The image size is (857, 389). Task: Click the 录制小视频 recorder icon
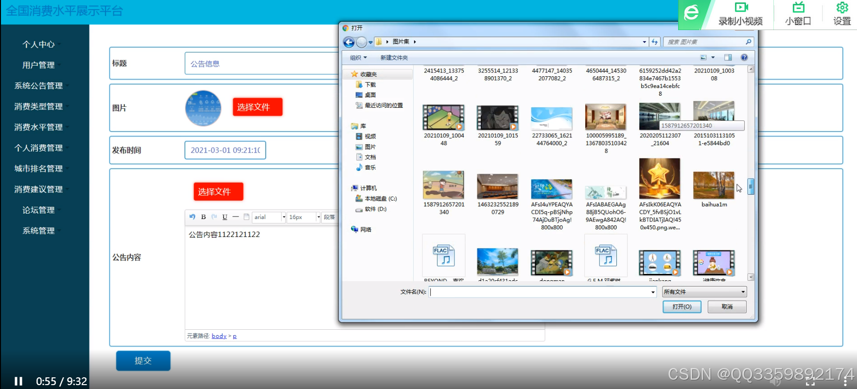pyautogui.click(x=741, y=7)
